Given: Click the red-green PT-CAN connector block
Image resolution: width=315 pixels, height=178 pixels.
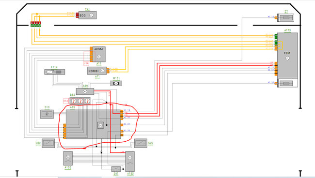Looking at the screenshot, I should click(x=36, y=24).
